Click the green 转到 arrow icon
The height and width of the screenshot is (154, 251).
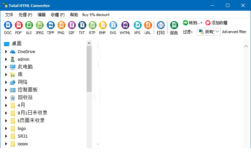tap(185, 23)
